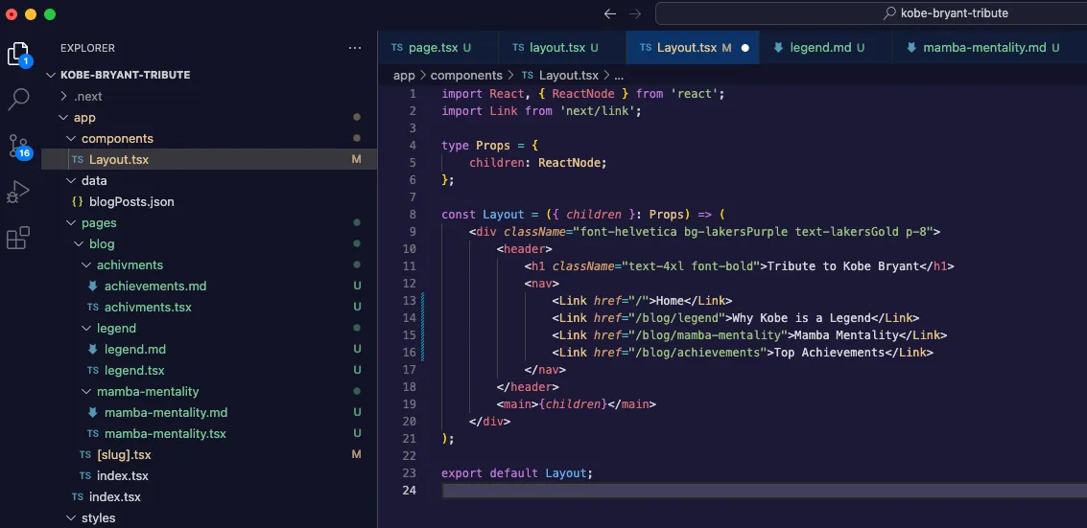Open the Search view icon
The height and width of the screenshot is (528, 1087).
(19, 100)
